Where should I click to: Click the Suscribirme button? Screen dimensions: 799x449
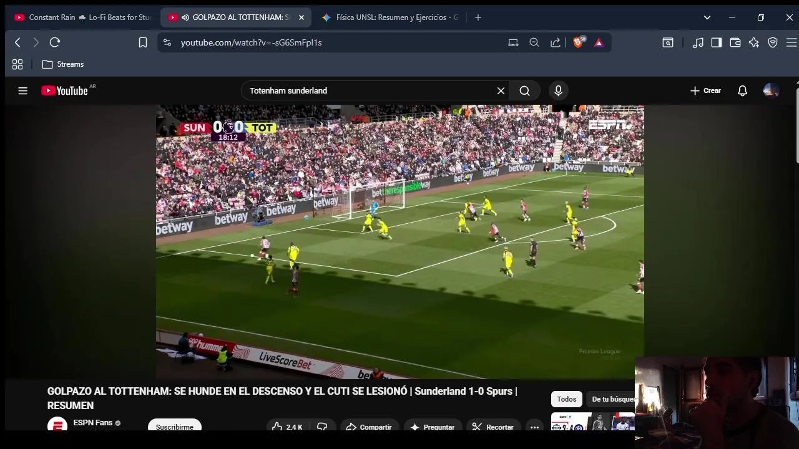175,427
